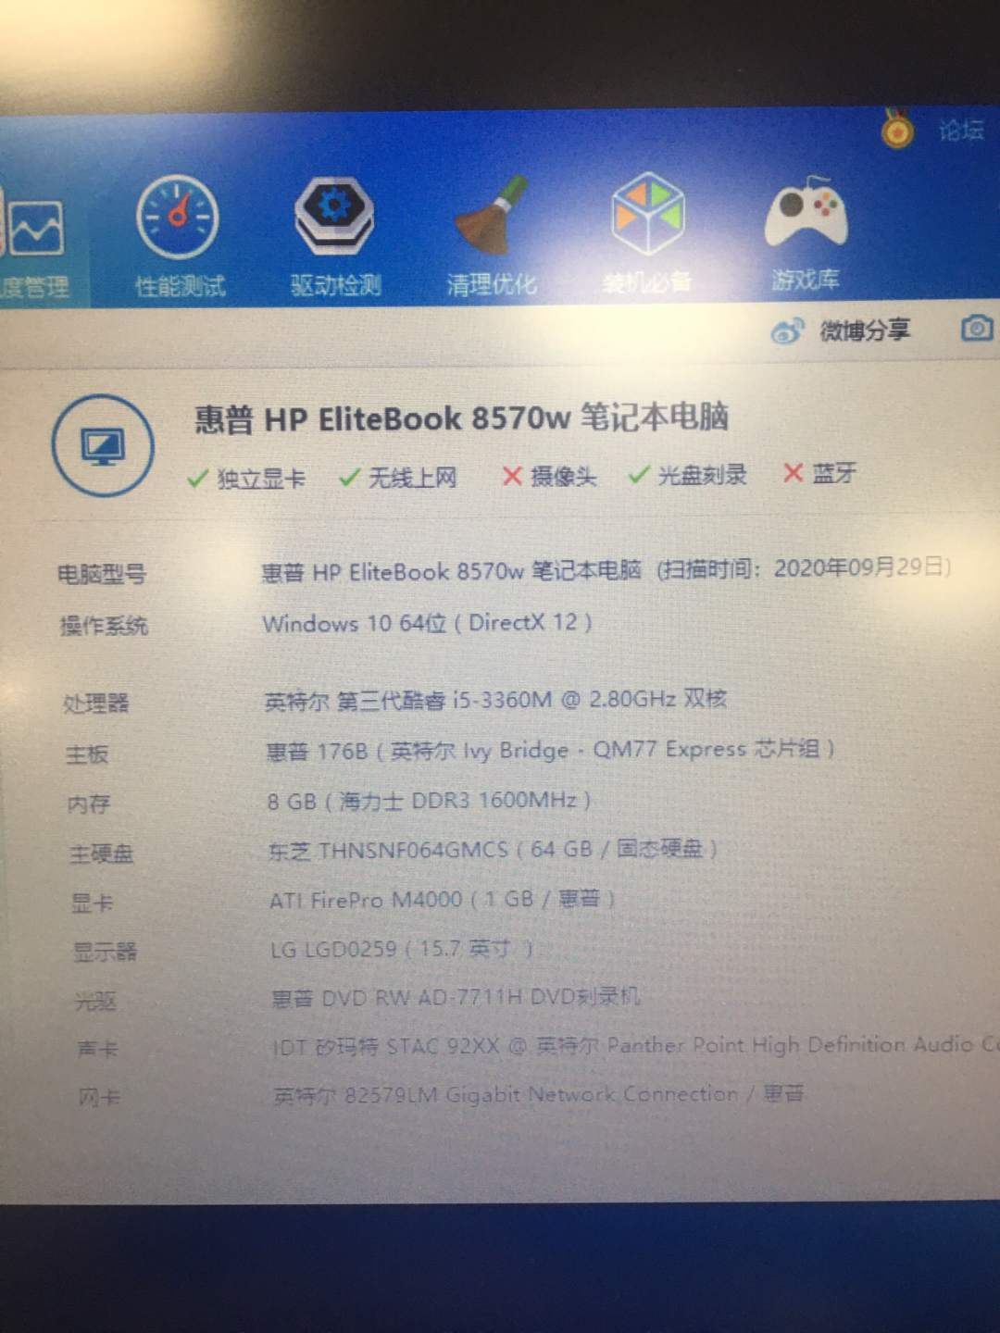Click the 主板 row label
The height and width of the screenshot is (1333, 1000).
tap(88, 754)
